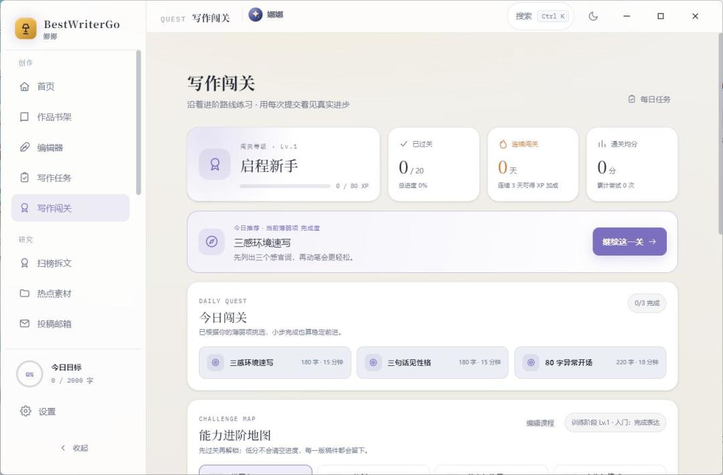Click the BestWriterGo logo icon
Viewport: 723px width, 475px height.
click(26, 29)
